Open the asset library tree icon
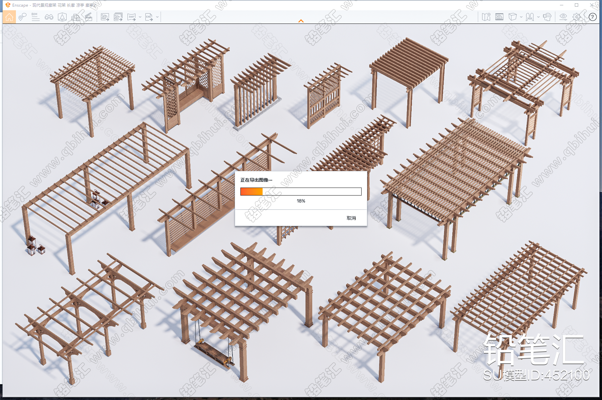The width and height of the screenshot is (602, 400). 62,17
